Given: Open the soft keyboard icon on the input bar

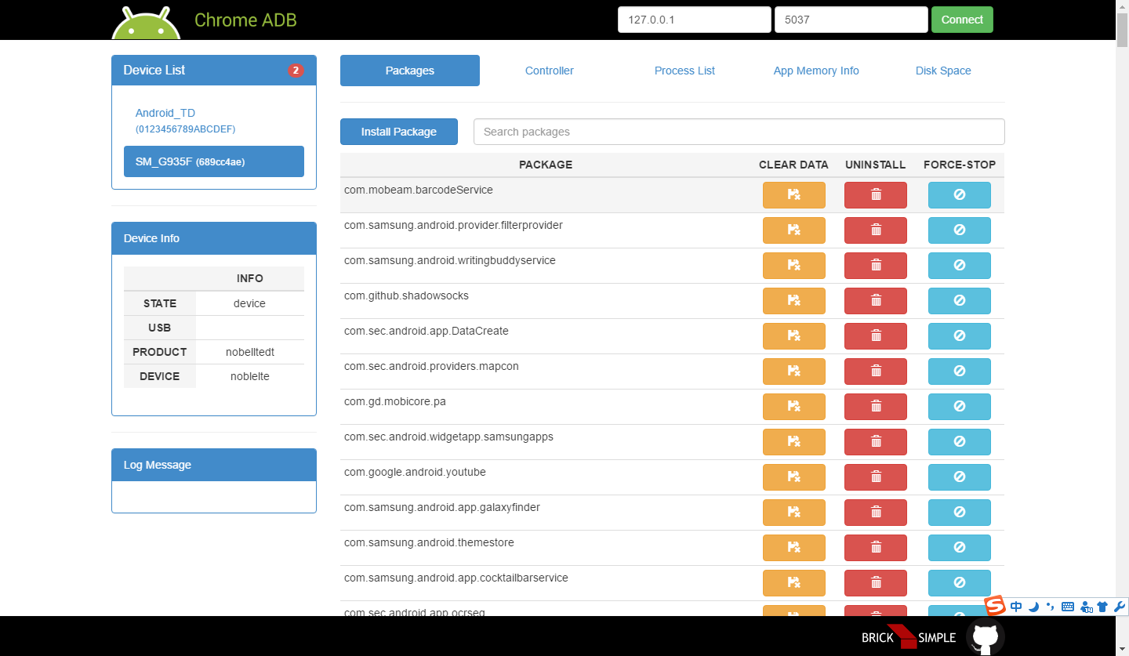Looking at the screenshot, I should coord(1067,606).
